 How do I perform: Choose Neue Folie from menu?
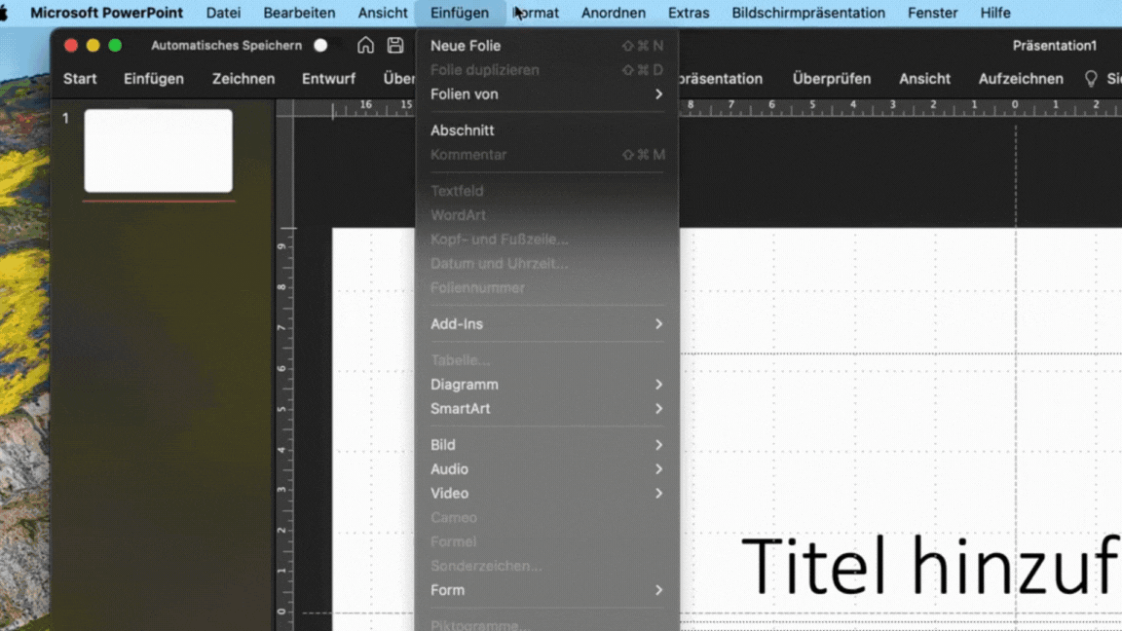[547, 46]
